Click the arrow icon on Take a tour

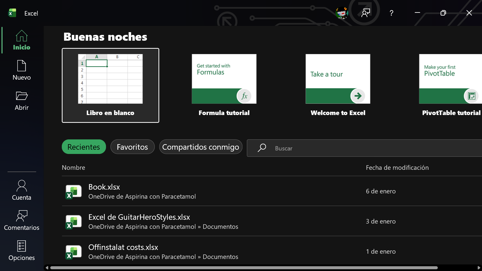point(358,96)
